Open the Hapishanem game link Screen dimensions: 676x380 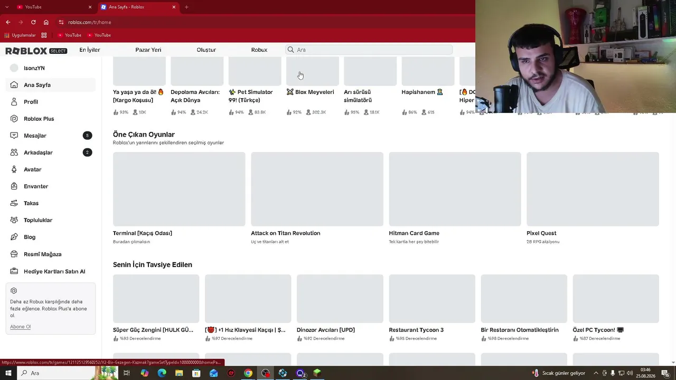(422, 92)
